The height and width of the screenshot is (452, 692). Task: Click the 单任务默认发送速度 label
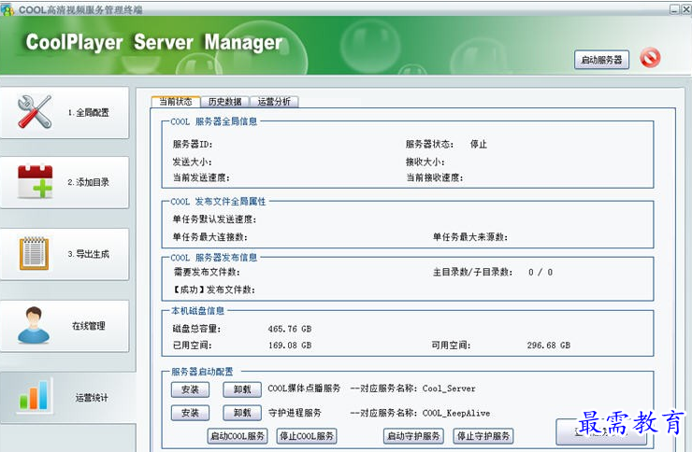[214, 219]
